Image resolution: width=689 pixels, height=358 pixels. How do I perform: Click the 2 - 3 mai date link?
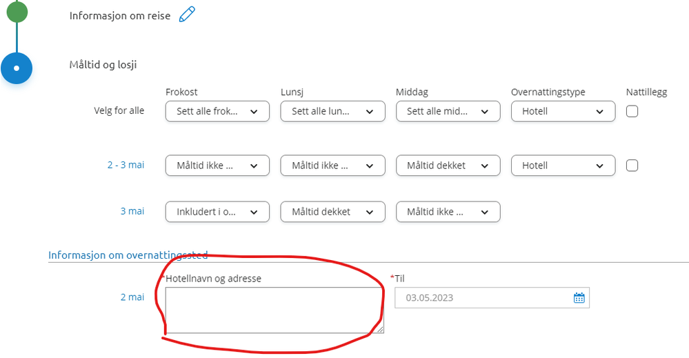click(126, 165)
